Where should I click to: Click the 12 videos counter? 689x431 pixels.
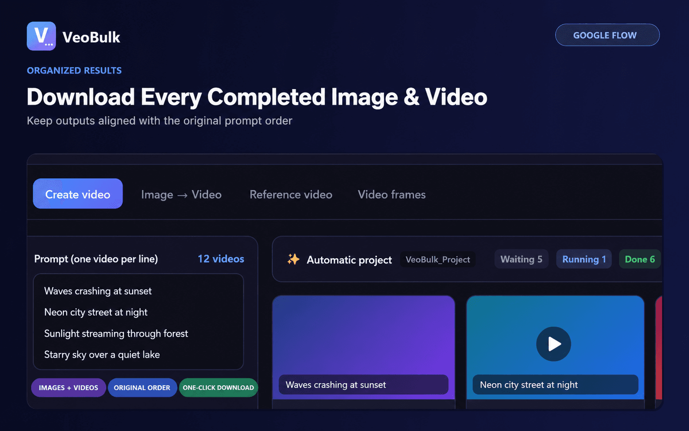221,259
